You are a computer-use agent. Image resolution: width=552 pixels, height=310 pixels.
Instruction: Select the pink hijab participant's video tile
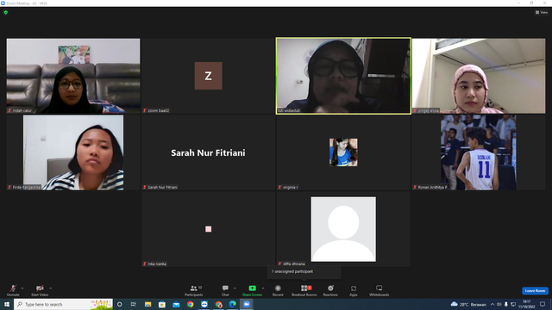coord(479,76)
